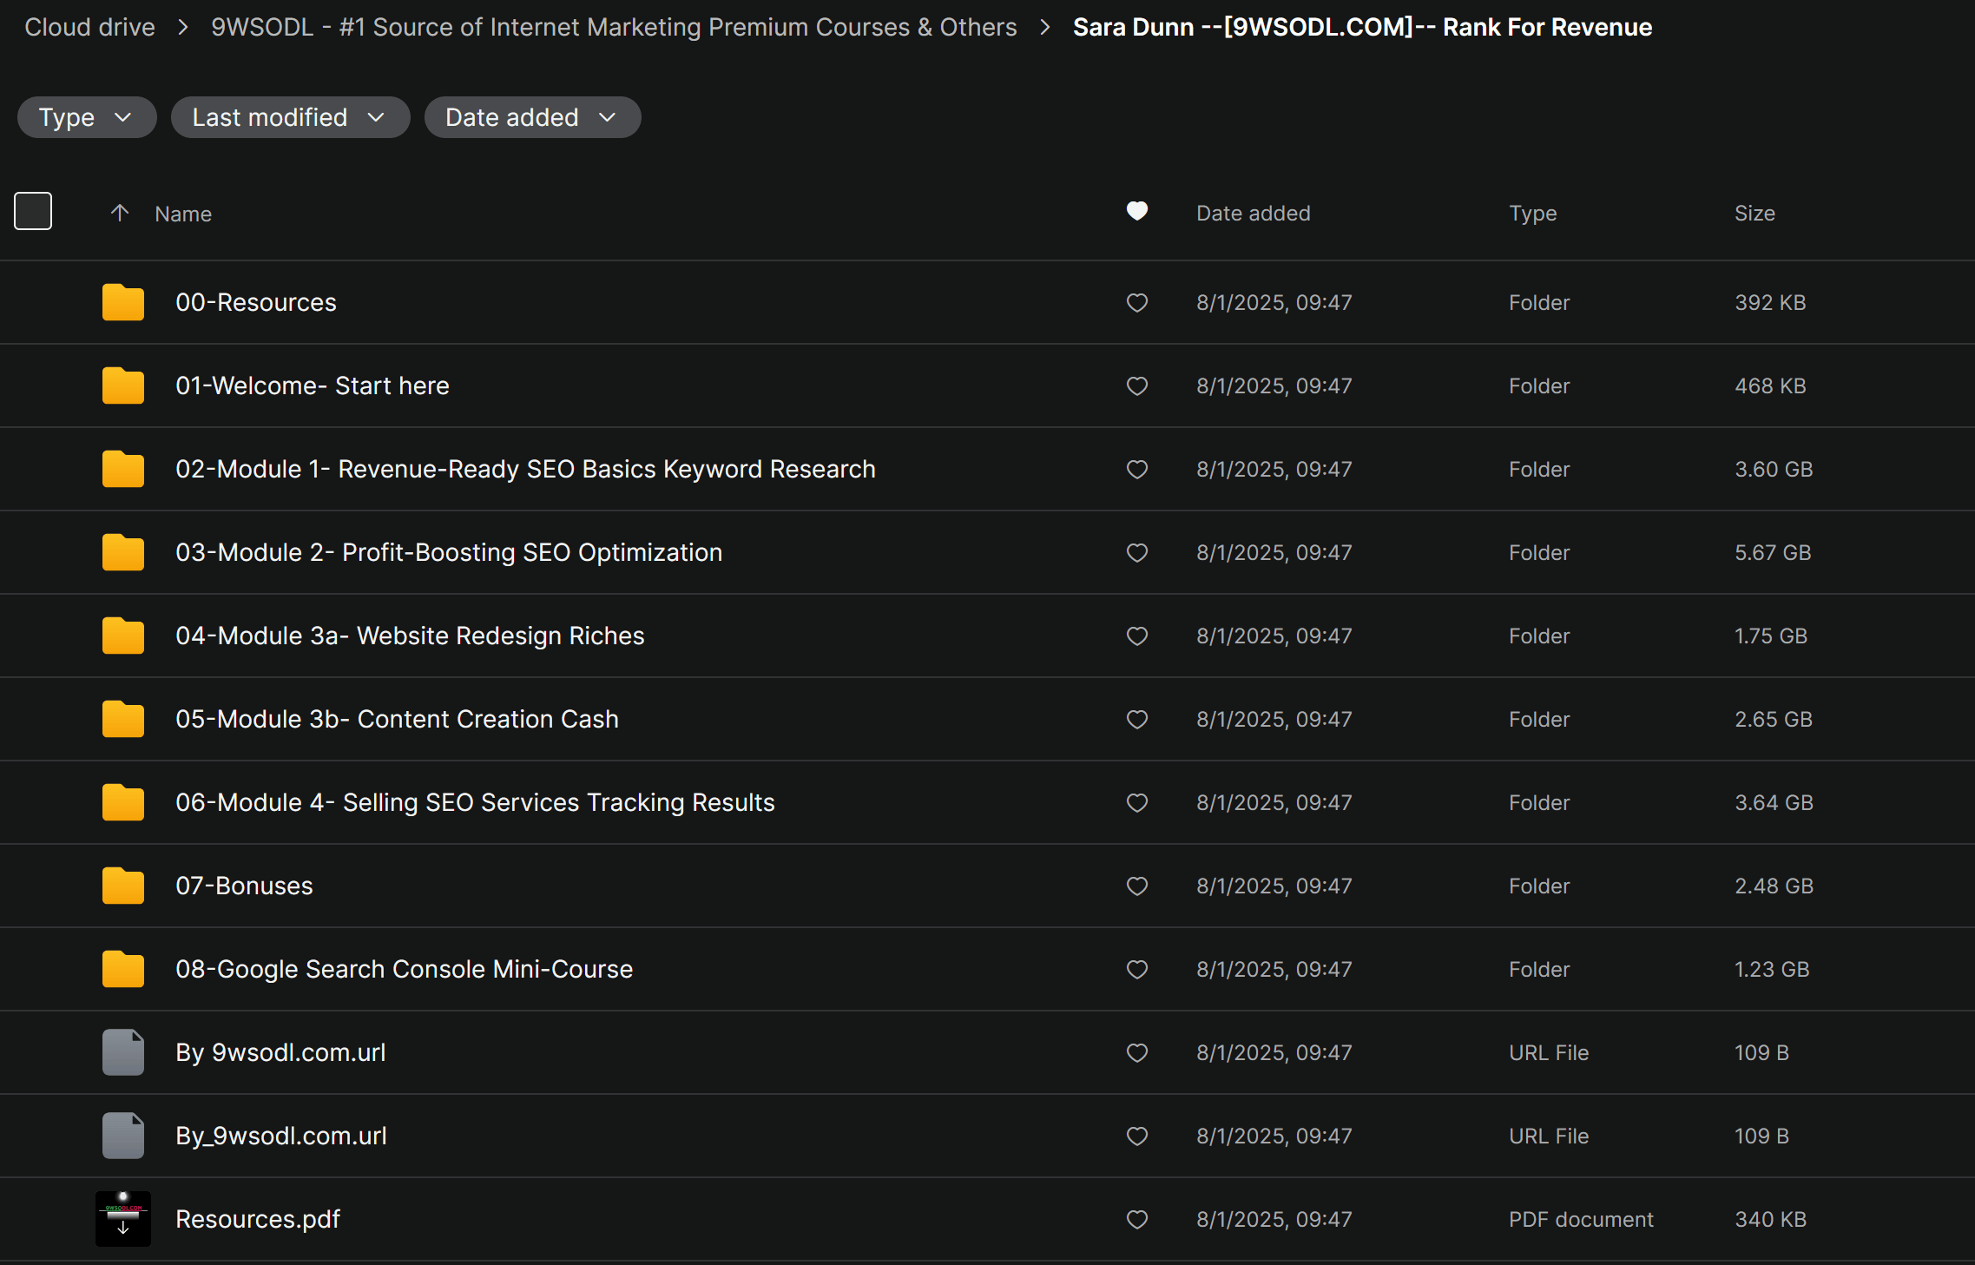Click the By_9wsodl.com.url file icon
Viewport: 1975px width, 1265px height.
[x=122, y=1136]
